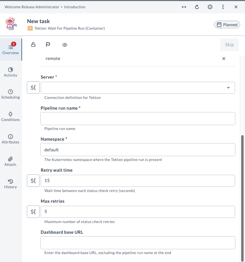Open the three-dot more options menu
Image resolution: width=245 pixels, height=262 pixels.
223,7
